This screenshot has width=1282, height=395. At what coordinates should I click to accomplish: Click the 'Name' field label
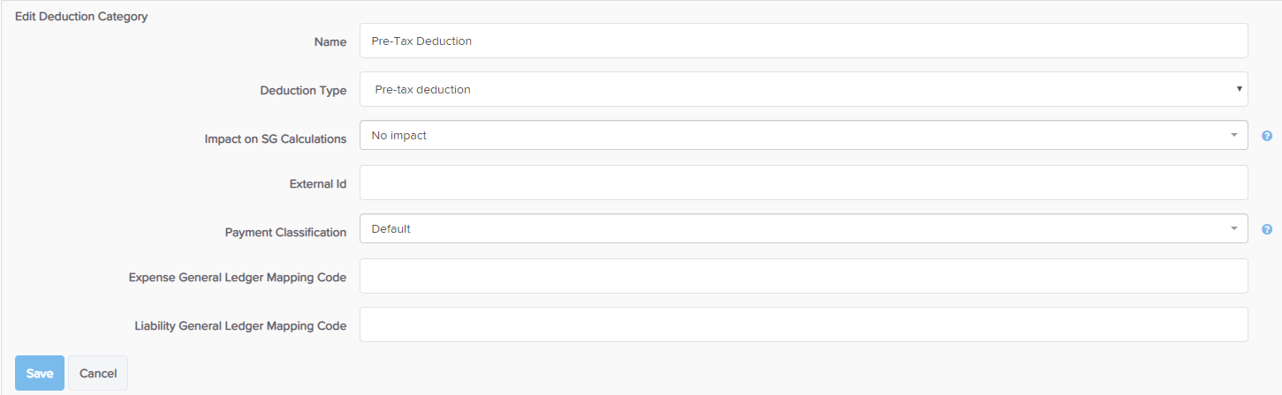[330, 41]
